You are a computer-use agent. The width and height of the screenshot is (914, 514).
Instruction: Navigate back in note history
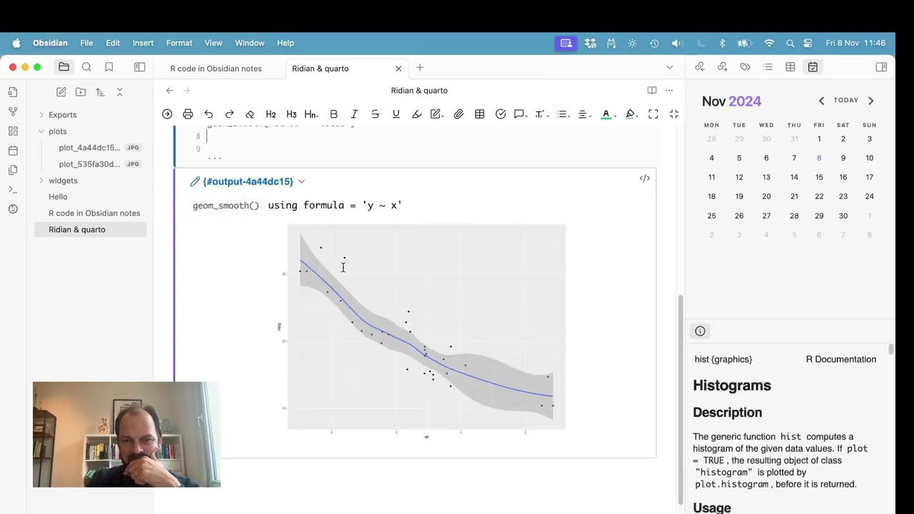(x=169, y=91)
